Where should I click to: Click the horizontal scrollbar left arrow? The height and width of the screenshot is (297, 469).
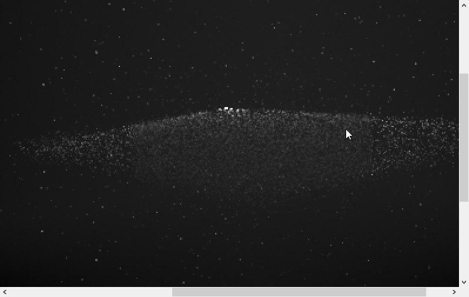(5, 292)
